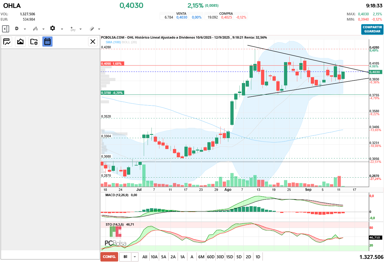
Task: Select the 1D time range
Action: coord(258,257)
